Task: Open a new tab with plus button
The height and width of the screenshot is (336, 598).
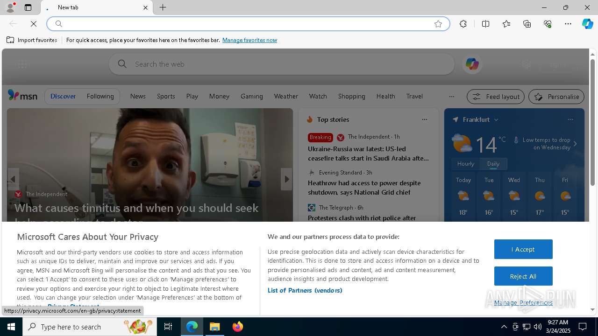Action: coord(163,7)
